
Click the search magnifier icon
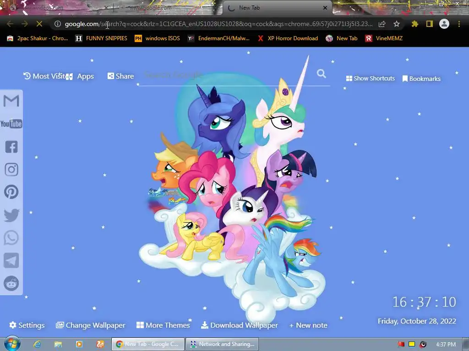pyautogui.click(x=321, y=74)
